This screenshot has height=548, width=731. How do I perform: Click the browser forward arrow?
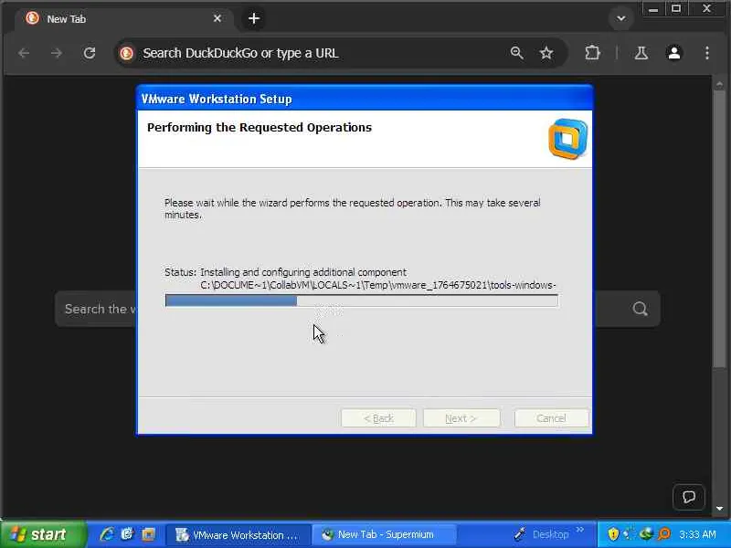pyautogui.click(x=57, y=53)
